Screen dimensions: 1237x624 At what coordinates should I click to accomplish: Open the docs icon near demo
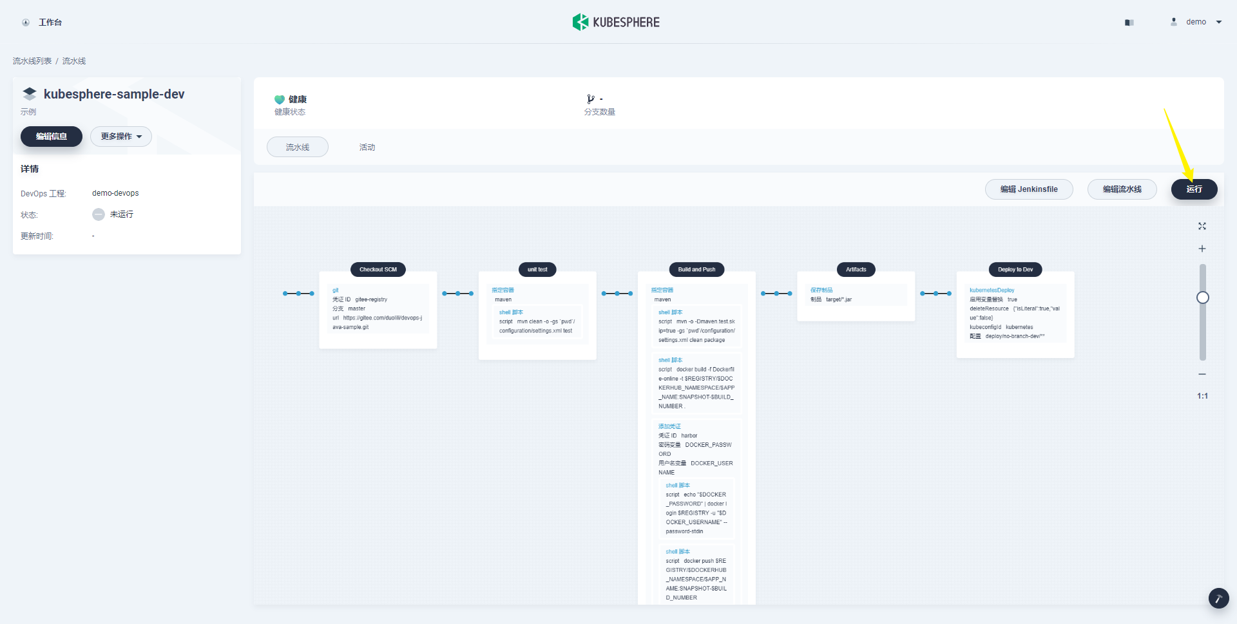tap(1129, 23)
